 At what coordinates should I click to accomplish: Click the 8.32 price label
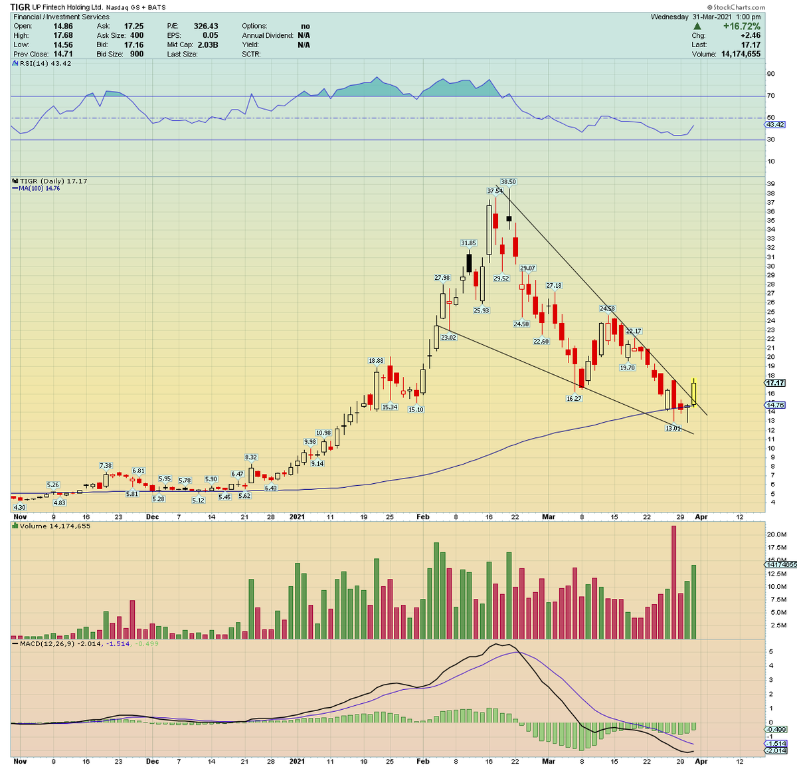click(x=251, y=457)
